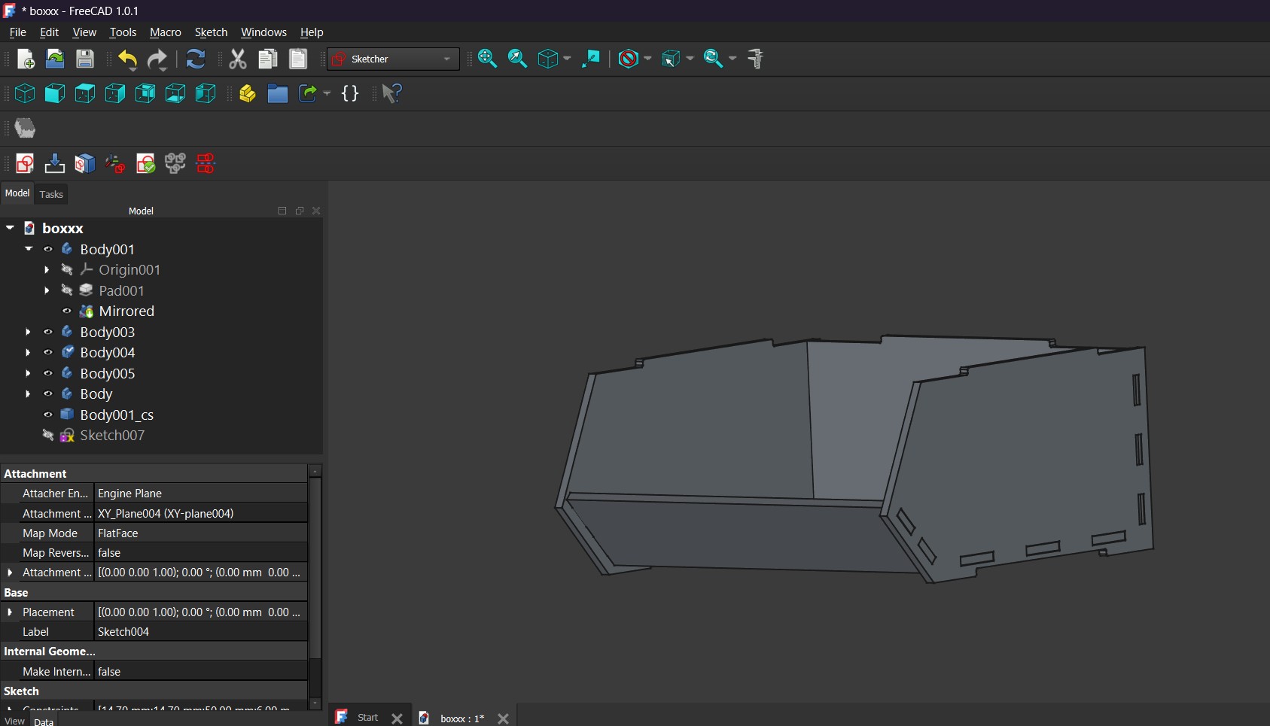Viewport: 1270px width, 726px height.
Task: Click the Validate sketch icon
Action: (x=145, y=164)
